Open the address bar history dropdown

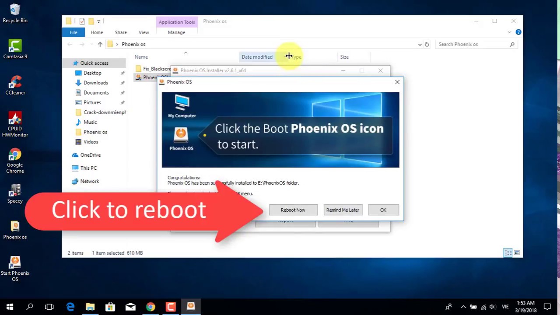[x=420, y=44]
